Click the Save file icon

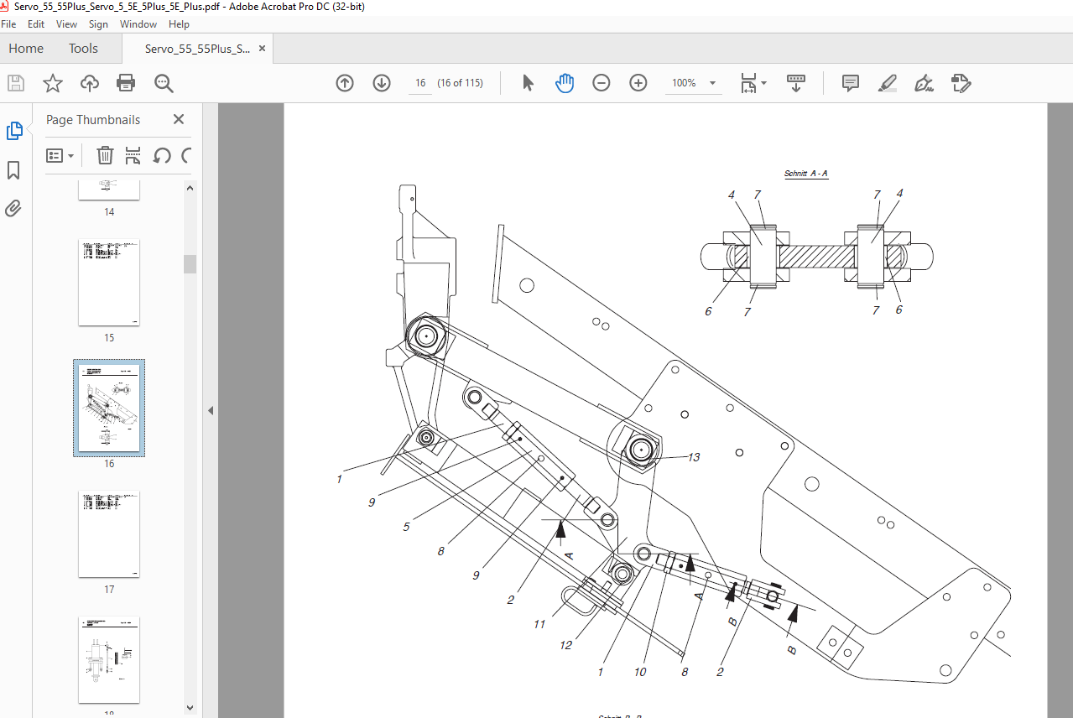tap(15, 83)
